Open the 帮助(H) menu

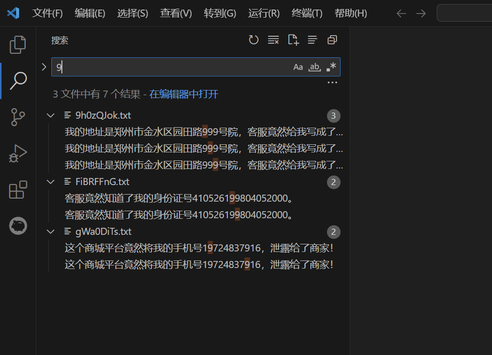(351, 13)
